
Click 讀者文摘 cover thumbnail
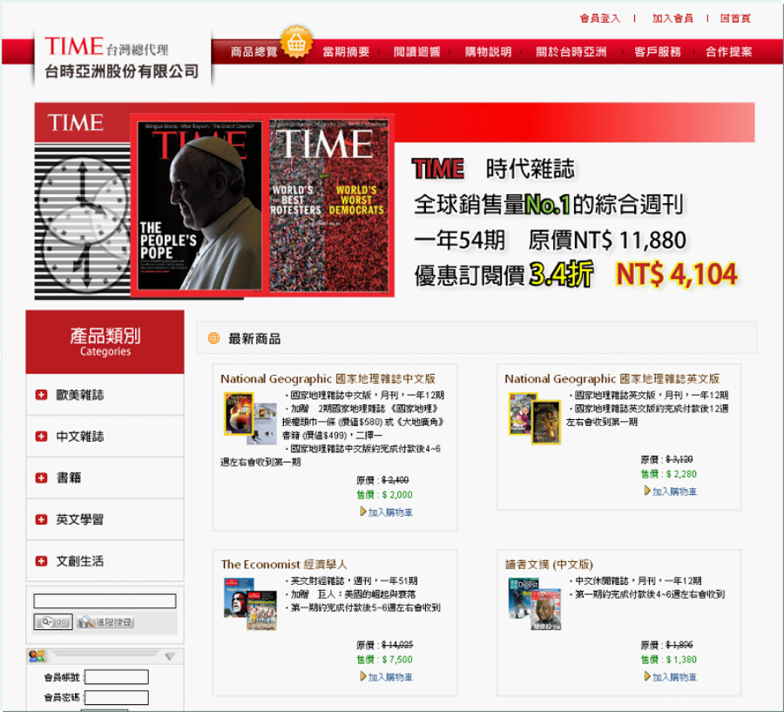tap(535, 604)
